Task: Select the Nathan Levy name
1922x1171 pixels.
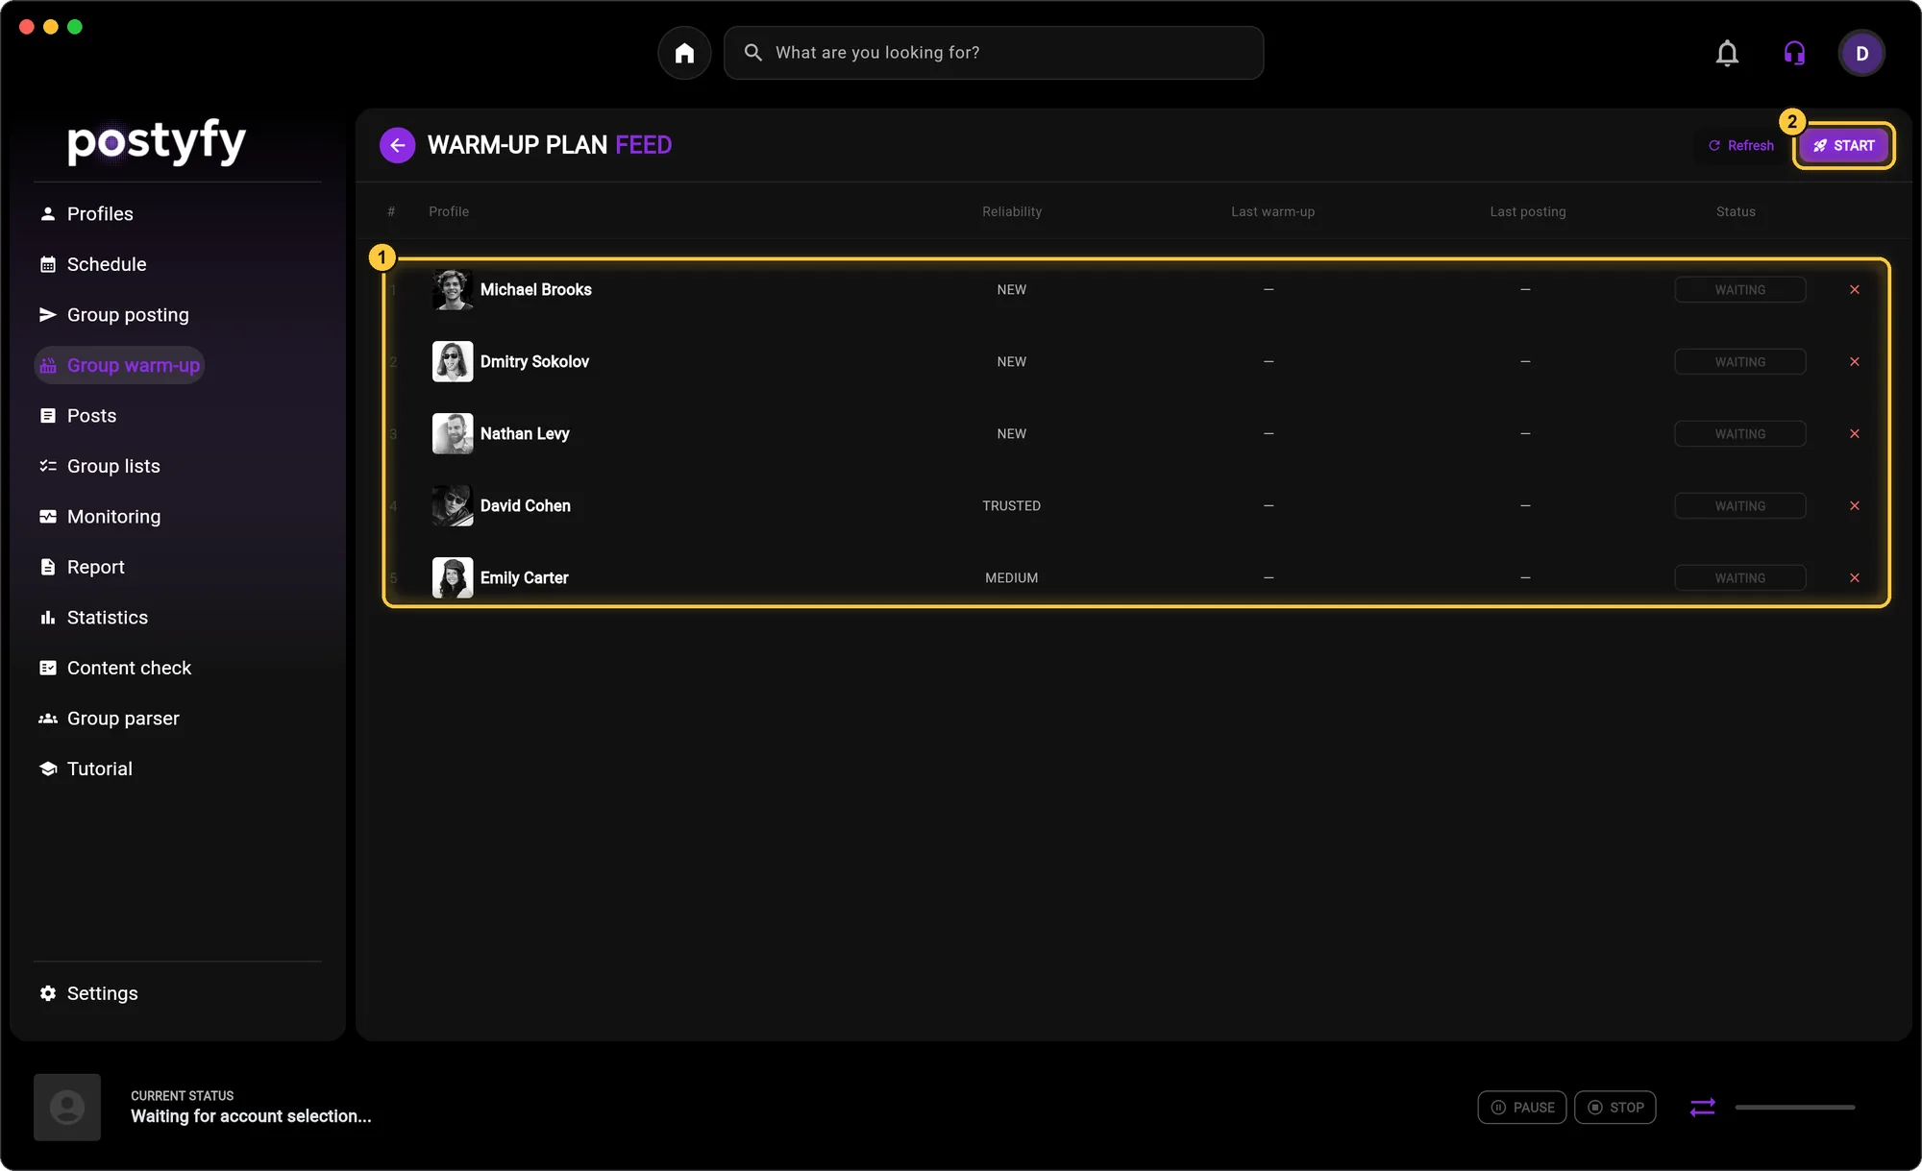Action: [525, 433]
